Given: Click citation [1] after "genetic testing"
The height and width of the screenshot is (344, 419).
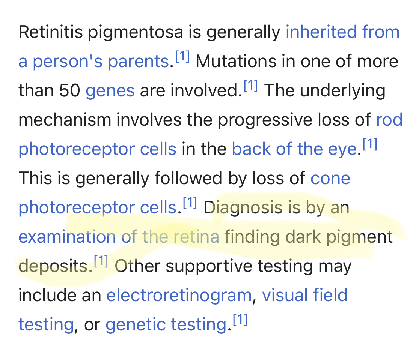Looking at the screenshot, I should (240, 320).
